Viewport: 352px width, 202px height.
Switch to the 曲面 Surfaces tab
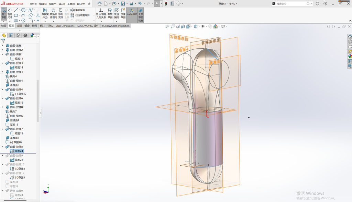point(19,26)
